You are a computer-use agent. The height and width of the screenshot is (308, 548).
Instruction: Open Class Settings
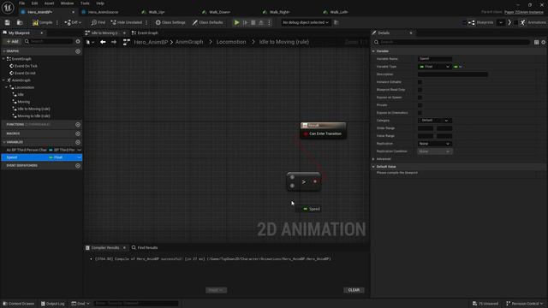pos(170,22)
